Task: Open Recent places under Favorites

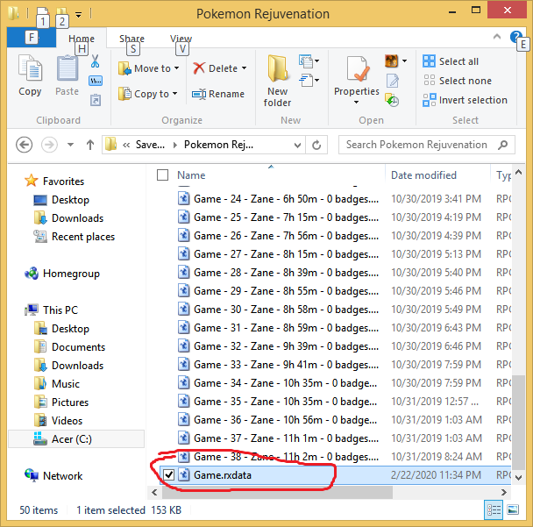Action: (x=74, y=237)
